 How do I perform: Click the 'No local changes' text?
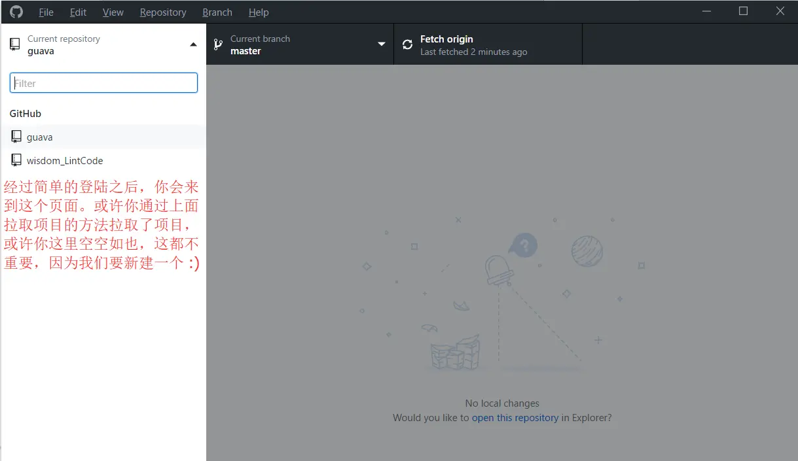(502, 403)
